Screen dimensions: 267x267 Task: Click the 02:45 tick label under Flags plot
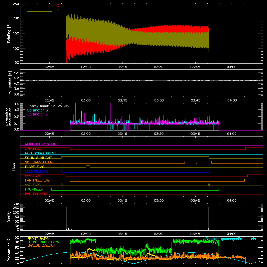[x=49, y=201]
